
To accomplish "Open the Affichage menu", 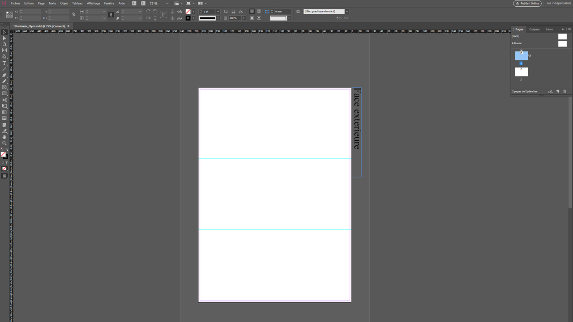I will (94, 3).
